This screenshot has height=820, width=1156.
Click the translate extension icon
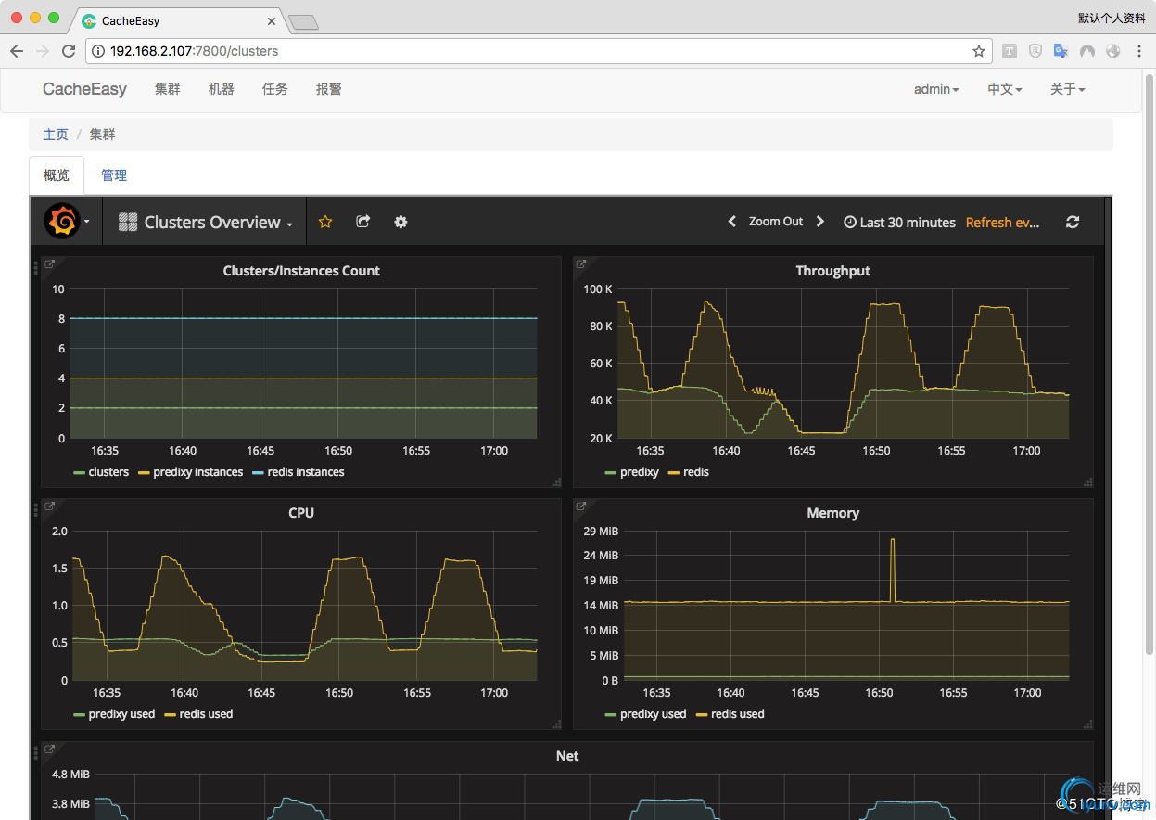[x=1061, y=51]
